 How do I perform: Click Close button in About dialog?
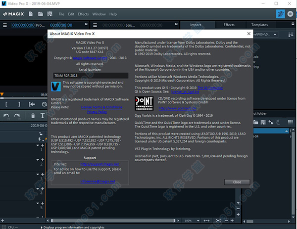click(x=237, y=182)
